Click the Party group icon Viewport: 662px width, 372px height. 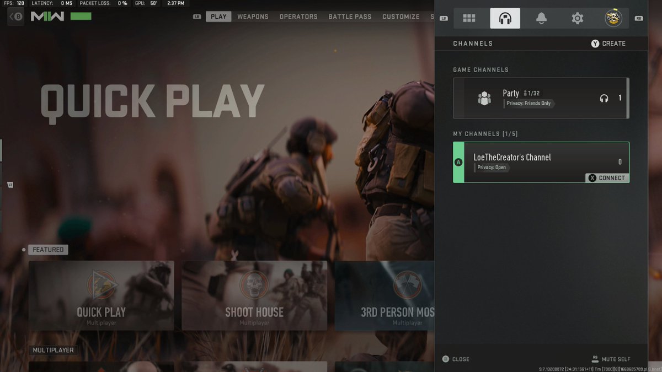click(484, 98)
